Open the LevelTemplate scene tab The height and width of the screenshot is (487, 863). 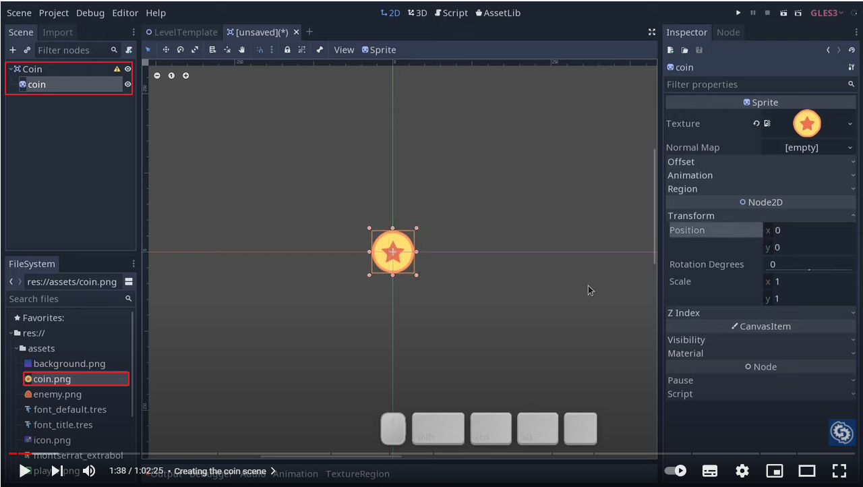[182, 32]
